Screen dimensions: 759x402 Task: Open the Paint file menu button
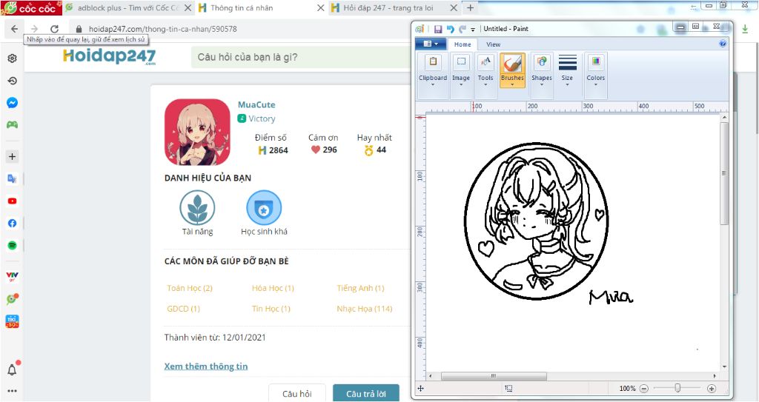(x=431, y=44)
